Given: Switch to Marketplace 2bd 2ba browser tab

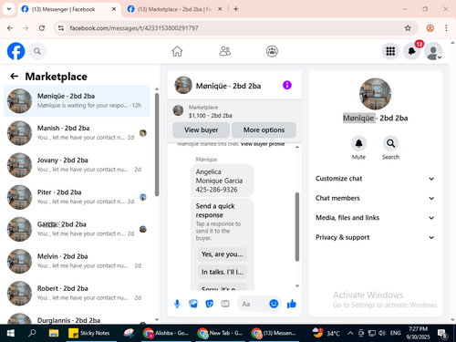Looking at the screenshot, I should click(x=174, y=9).
